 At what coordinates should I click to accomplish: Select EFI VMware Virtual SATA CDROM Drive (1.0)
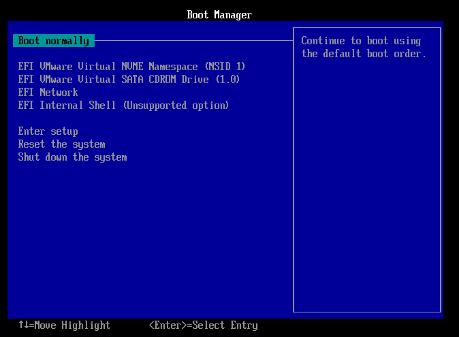(129, 79)
